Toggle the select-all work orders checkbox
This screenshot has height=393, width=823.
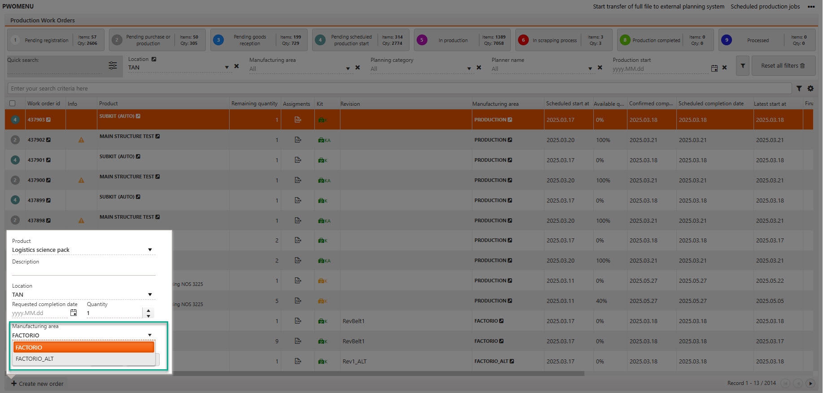point(13,104)
